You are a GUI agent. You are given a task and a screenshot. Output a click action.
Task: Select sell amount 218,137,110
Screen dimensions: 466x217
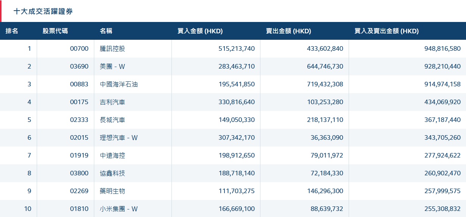[x=325, y=120]
